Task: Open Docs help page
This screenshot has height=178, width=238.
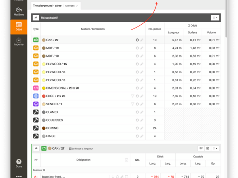Action: (x=19, y=163)
